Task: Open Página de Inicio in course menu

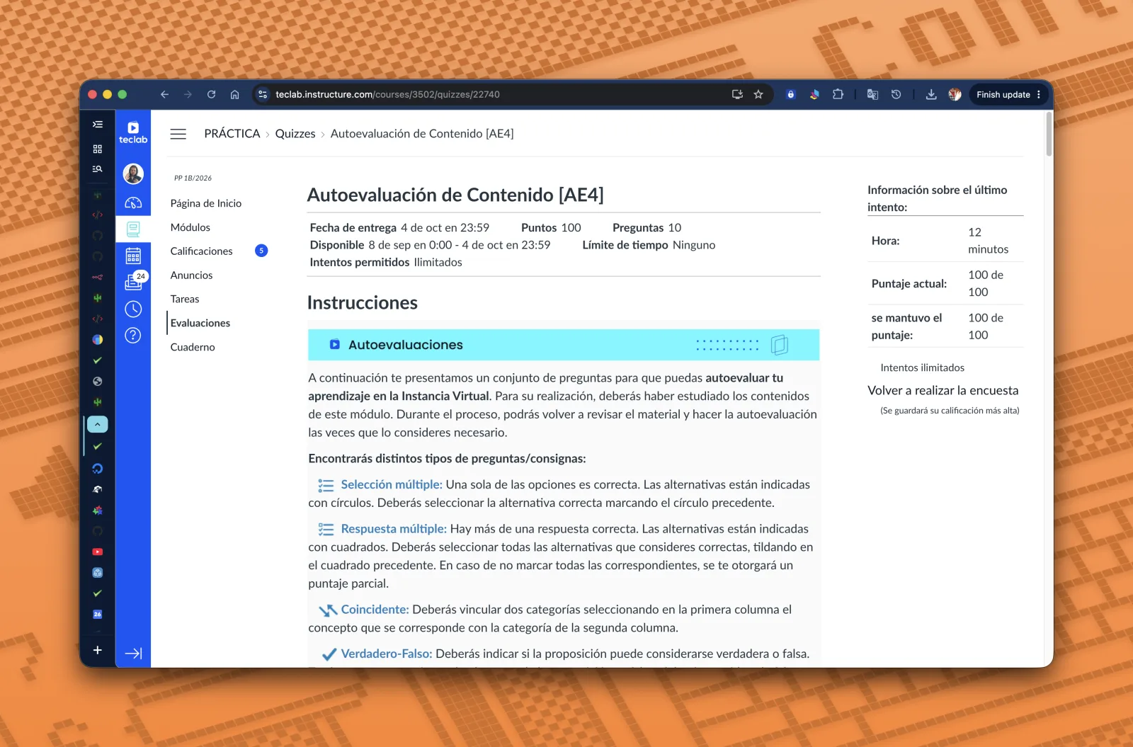Action: click(x=206, y=203)
